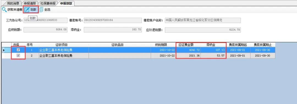This screenshot has height=104, width=297.
Task: Click the 征收品目 column header
Action: pos(117,45)
